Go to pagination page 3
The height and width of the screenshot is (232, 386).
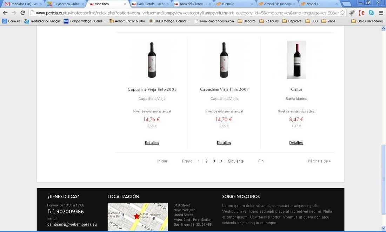[214, 161]
